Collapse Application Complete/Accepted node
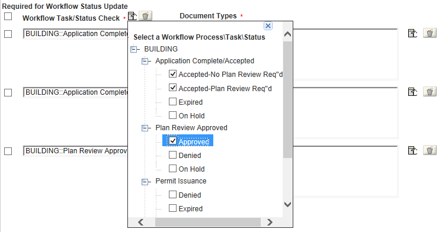 tap(145, 61)
